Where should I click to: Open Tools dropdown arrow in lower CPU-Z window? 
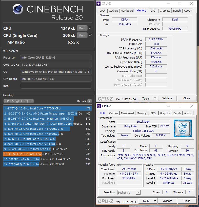click(155, 201)
